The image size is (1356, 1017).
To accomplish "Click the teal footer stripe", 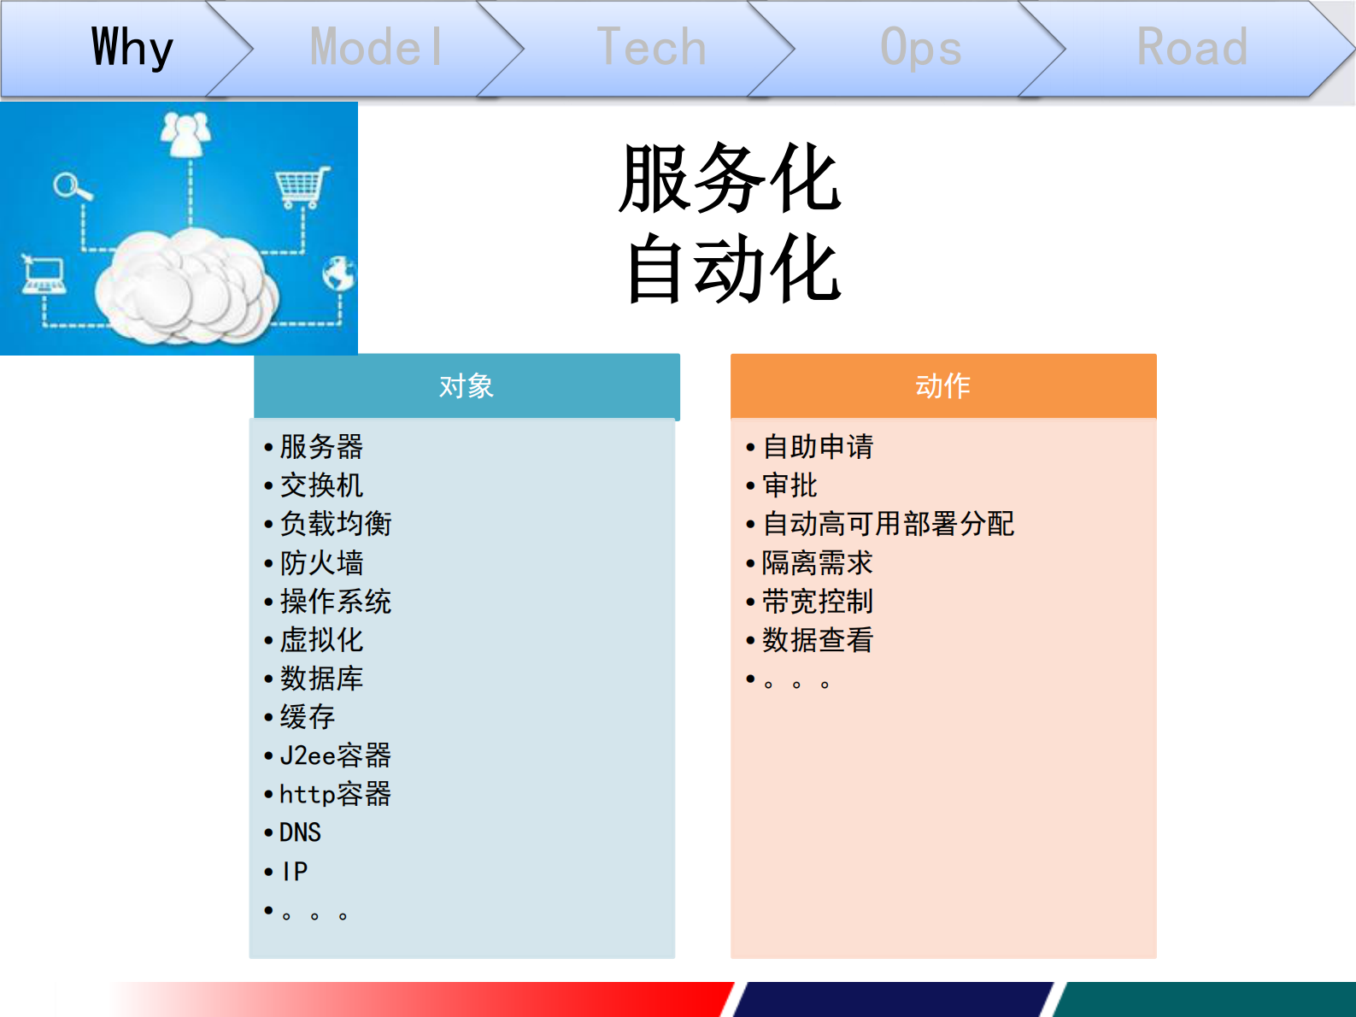I will pyautogui.click(x=1205, y=999).
